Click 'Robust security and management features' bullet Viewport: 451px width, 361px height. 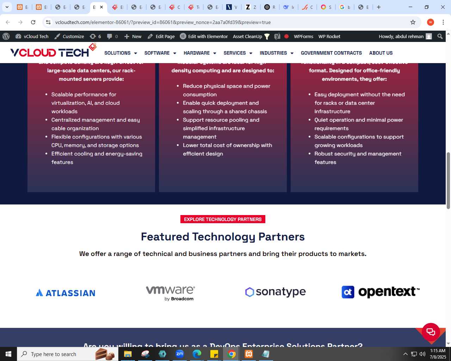358,158
